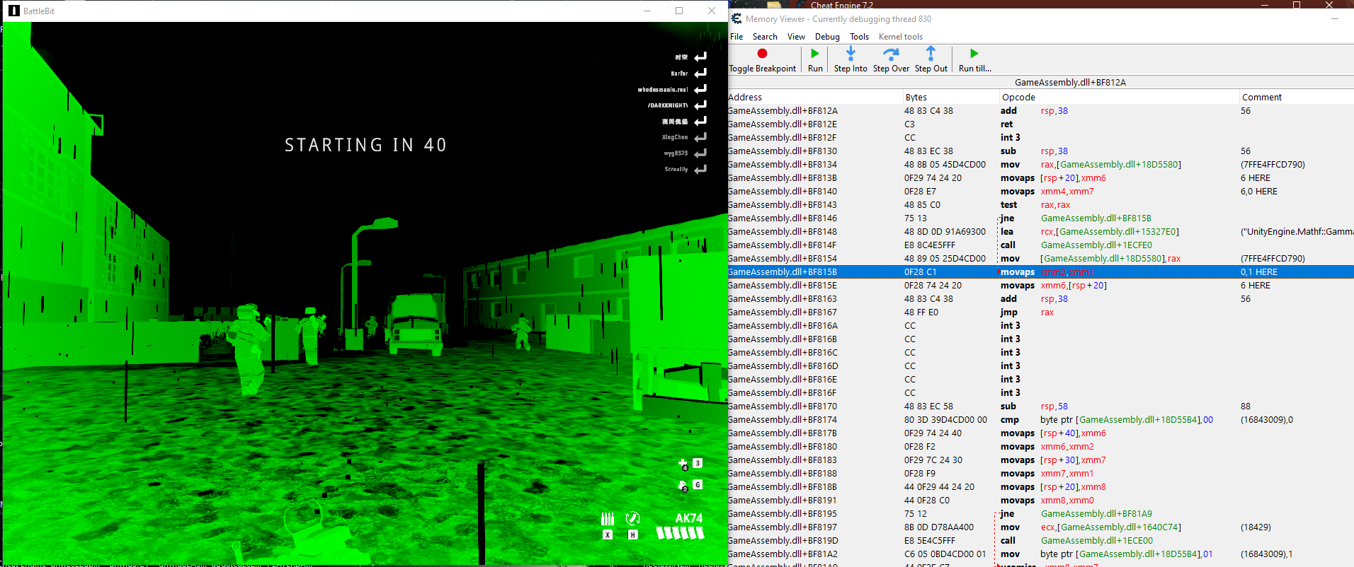The width and height of the screenshot is (1354, 567).
Task: Click the cmp instruction at BF8174
Action: coord(1009,420)
